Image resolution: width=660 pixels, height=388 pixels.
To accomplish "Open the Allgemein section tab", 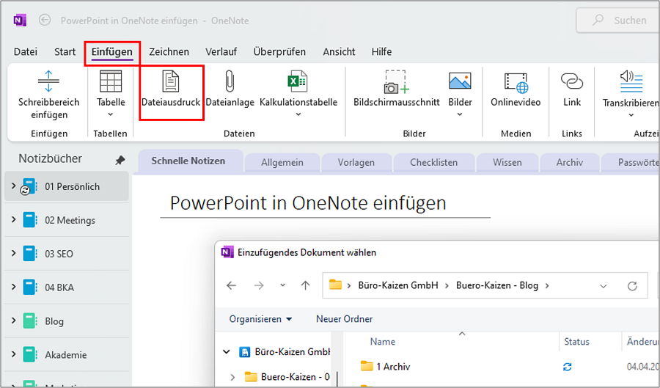I will point(282,162).
